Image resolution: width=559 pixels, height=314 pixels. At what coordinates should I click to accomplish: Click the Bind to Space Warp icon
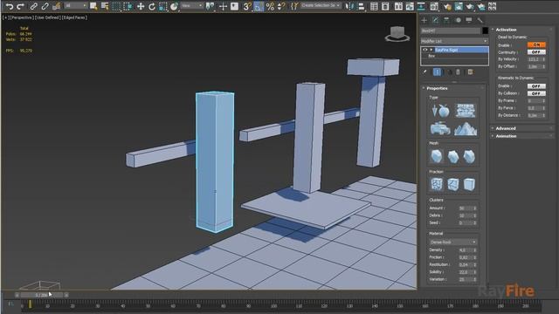tap(56, 6)
